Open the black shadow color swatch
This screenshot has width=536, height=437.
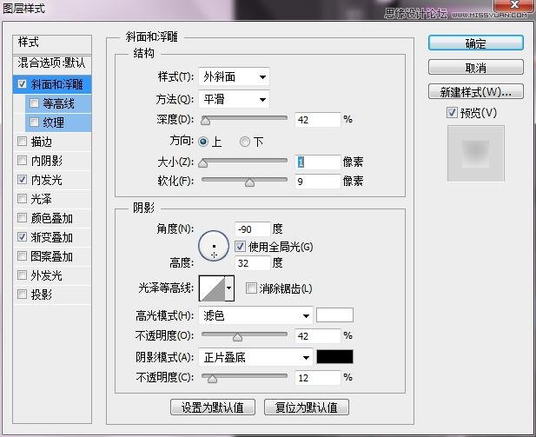334,357
